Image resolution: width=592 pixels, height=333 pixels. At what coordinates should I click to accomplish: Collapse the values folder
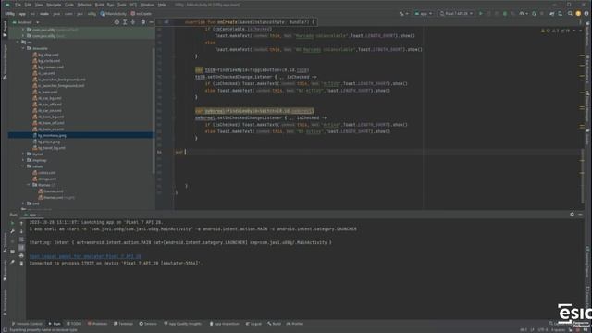pyautogui.click(x=23, y=166)
